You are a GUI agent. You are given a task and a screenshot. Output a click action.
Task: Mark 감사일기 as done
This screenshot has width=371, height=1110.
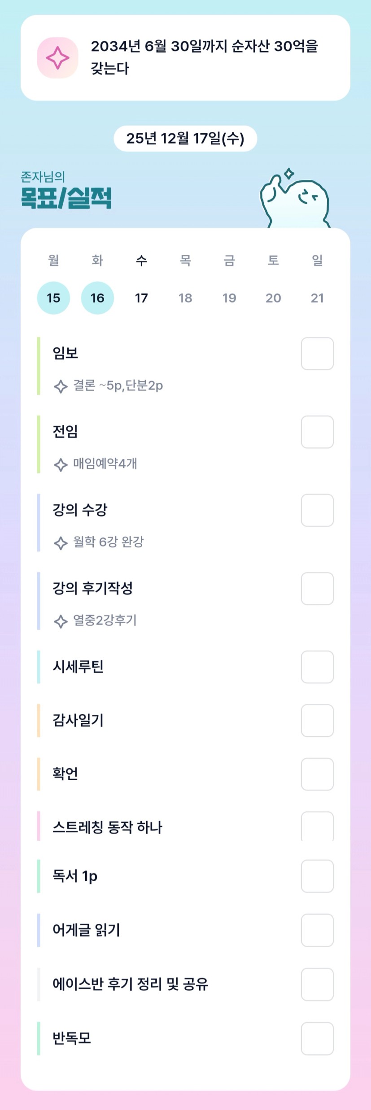(317, 721)
